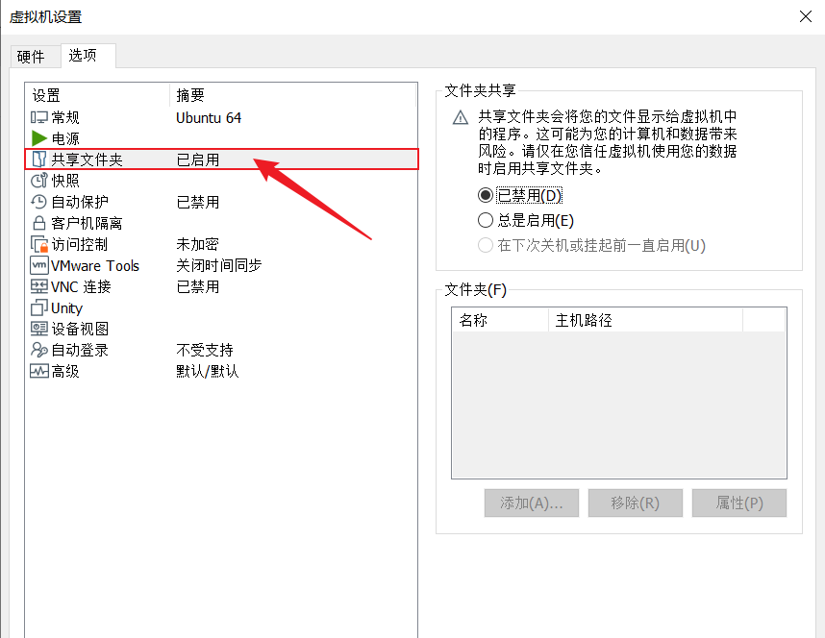
Task: Select the 客户机隔离 row label
Action: click(x=87, y=223)
